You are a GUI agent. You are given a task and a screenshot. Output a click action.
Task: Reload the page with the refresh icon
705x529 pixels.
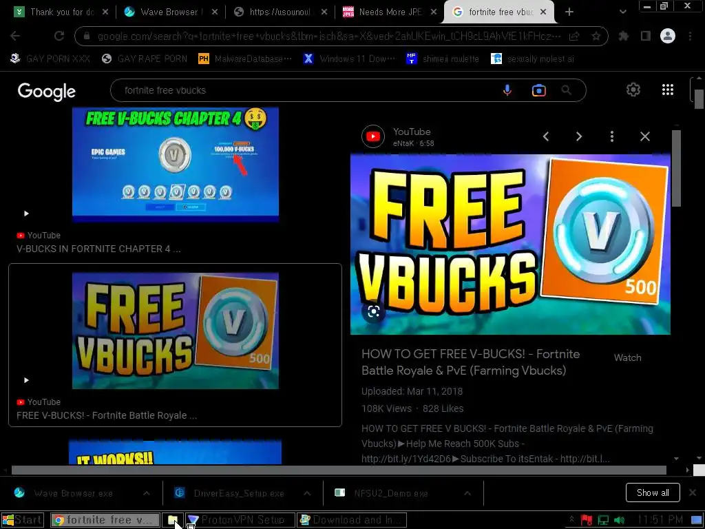coord(59,36)
